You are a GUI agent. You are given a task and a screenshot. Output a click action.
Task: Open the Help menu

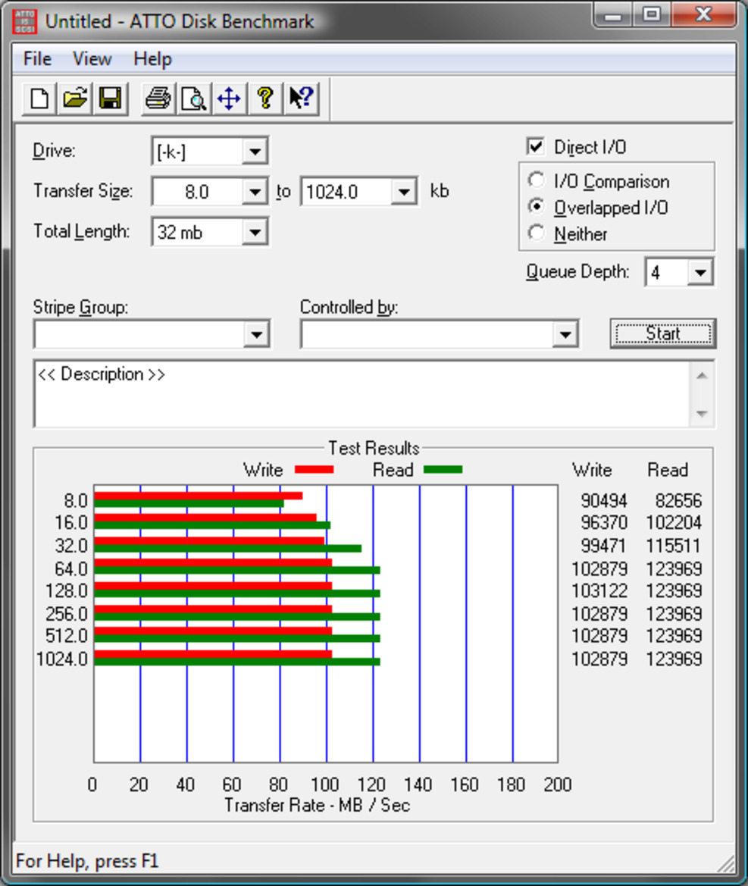152,59
